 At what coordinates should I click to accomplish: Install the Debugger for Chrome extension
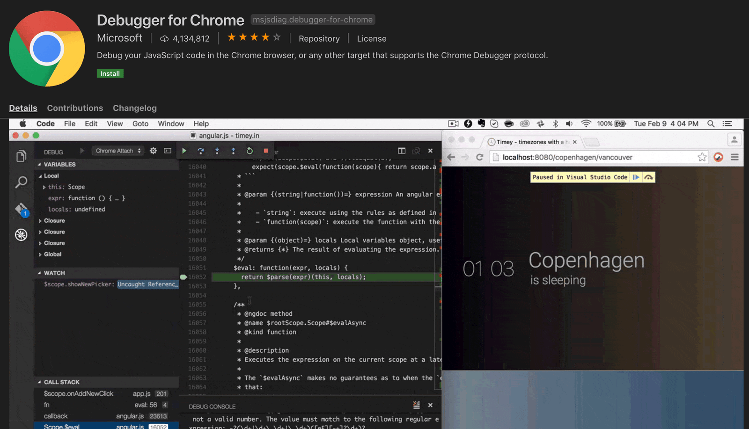click(x=110, y=73)
